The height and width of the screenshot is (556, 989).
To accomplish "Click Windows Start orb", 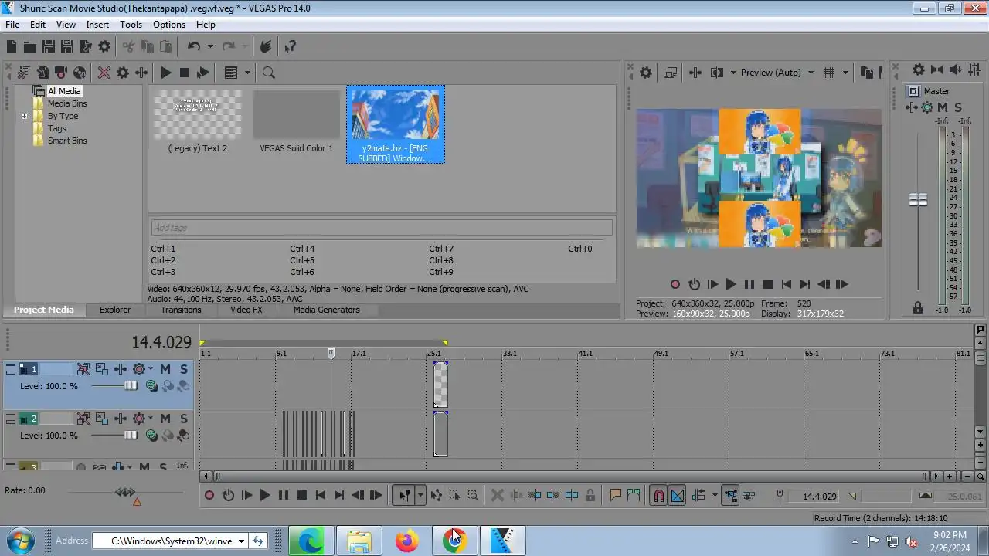I will (x=19, y=540).
